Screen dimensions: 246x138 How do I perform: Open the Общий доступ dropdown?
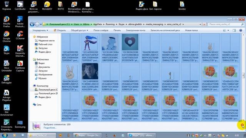pyautogui.click(x=80, y=30)
